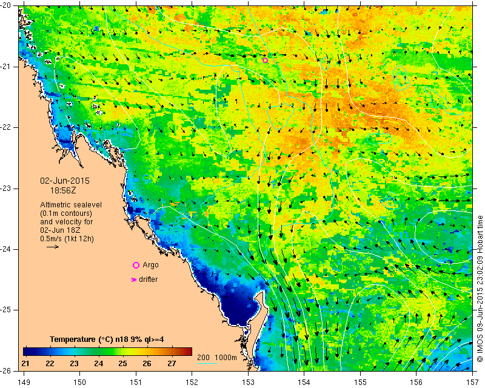Screen dimensions: 485x388
Task: Click the magenta drifter symbol in the legend
Action: coord(134,279)
